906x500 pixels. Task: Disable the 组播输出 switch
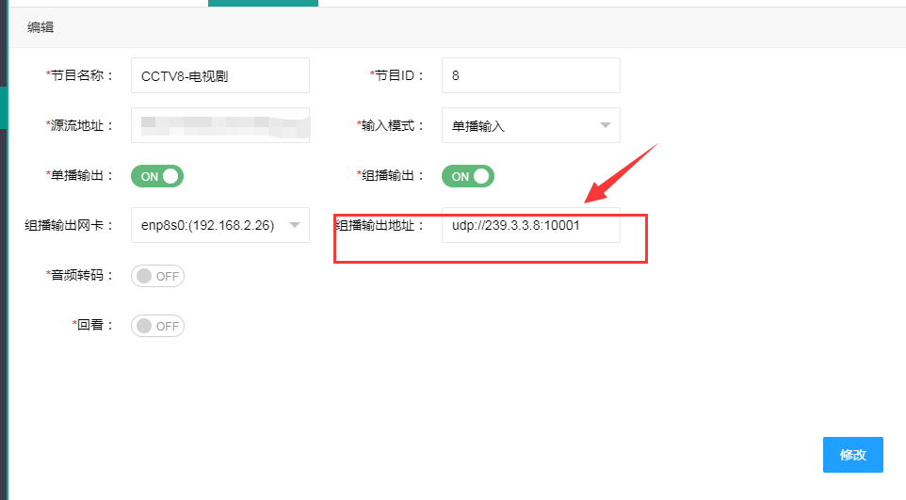[469, 176]
